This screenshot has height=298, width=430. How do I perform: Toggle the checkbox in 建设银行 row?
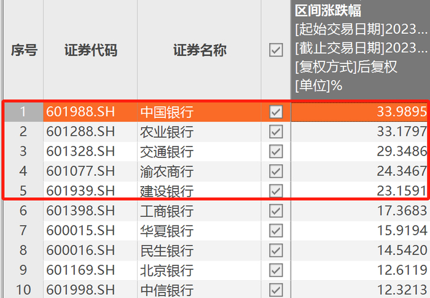point(276,190)
